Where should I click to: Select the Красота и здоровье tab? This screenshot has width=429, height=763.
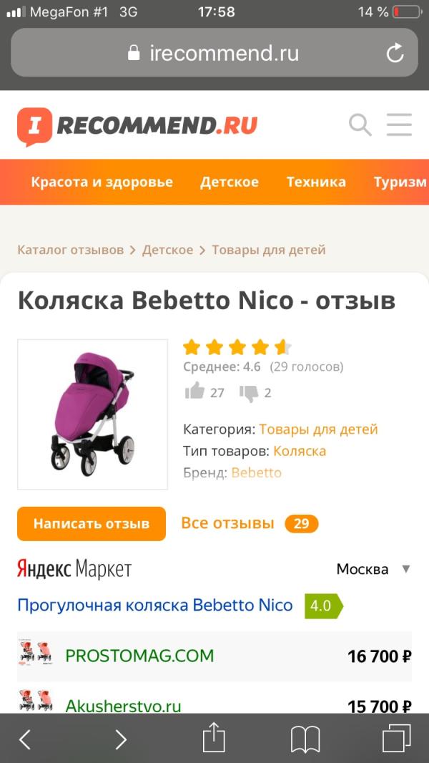point(102,183)
